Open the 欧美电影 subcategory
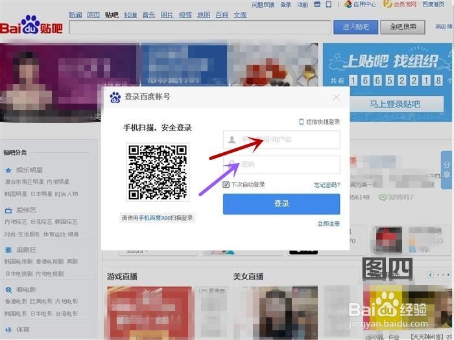 pos(41,302)
